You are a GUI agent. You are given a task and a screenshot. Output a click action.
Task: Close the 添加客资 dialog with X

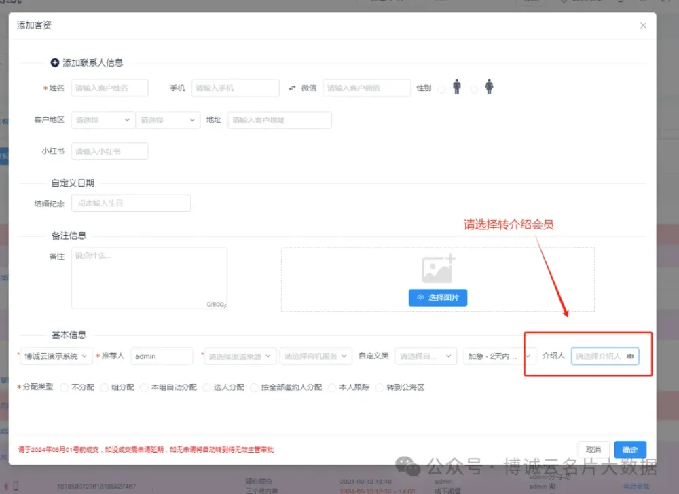pos(643,26)
